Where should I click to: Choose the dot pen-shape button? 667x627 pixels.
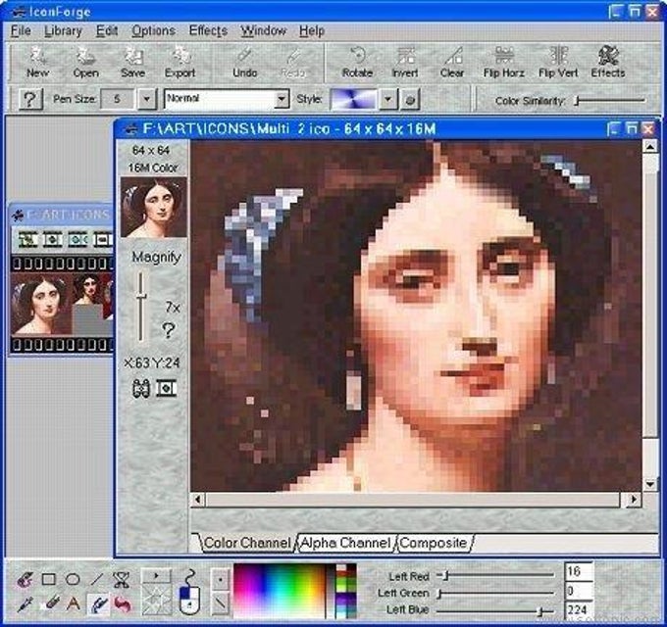click(221, 579)
